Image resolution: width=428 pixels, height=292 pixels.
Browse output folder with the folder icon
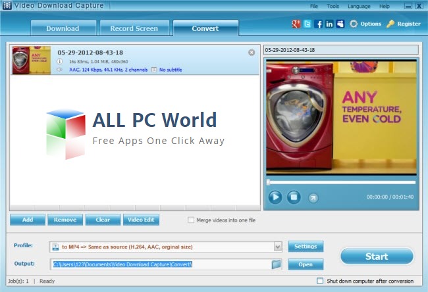[x=277, y=264]
